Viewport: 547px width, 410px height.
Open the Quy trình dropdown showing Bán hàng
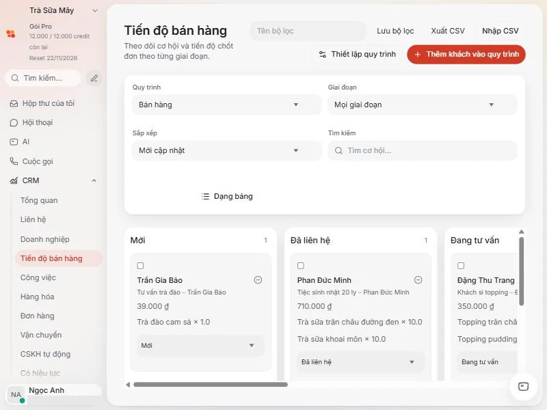pos(227,105)
